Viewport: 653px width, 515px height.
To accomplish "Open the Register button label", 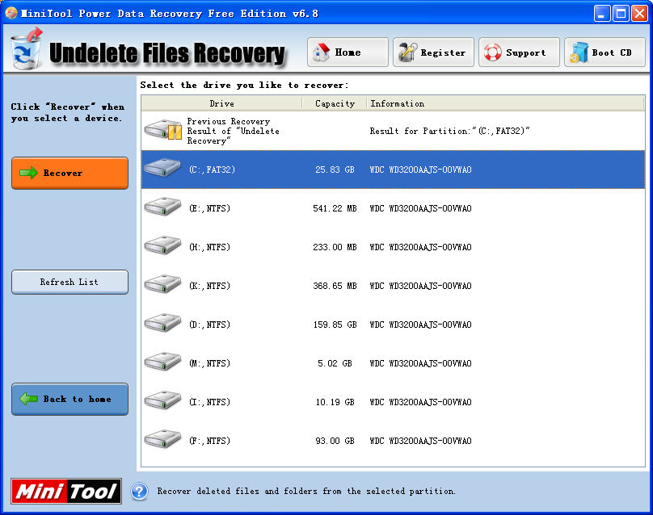I will click(x=443, y=52).
